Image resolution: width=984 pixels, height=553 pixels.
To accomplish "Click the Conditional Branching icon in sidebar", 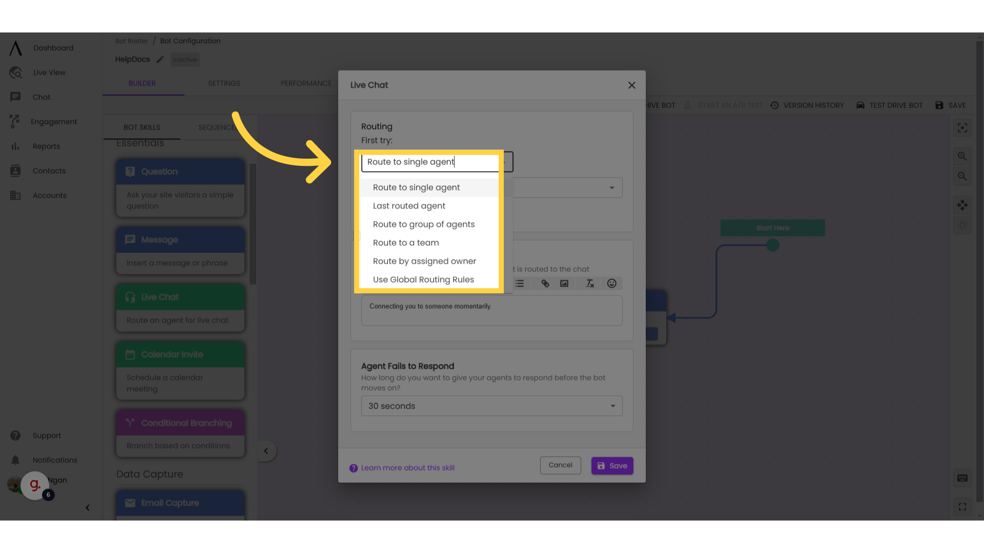I will click(130, 422).
